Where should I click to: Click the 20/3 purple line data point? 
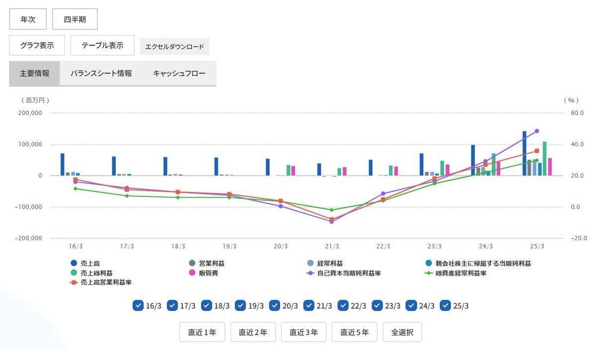pyautogui.click(x=281, y=206)
